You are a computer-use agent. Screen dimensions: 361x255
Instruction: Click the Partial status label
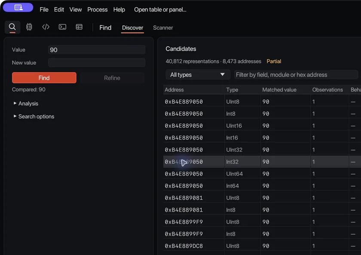click(274, 61)
